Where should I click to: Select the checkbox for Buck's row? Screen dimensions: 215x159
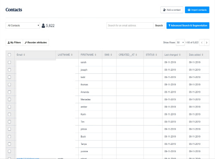pos(9,137)
